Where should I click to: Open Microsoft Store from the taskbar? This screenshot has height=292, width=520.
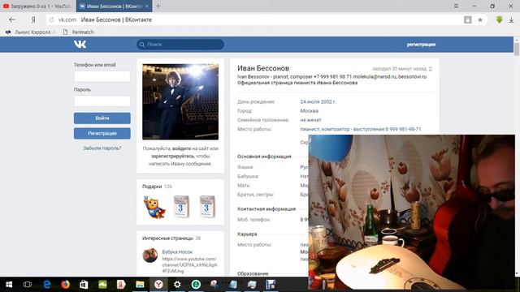pos(84,285)
